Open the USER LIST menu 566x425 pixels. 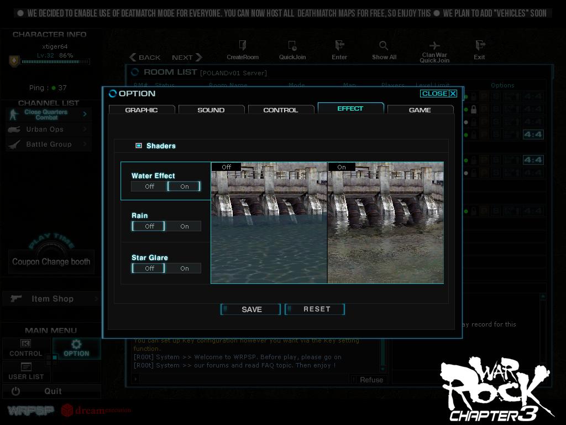coord(25,371)
